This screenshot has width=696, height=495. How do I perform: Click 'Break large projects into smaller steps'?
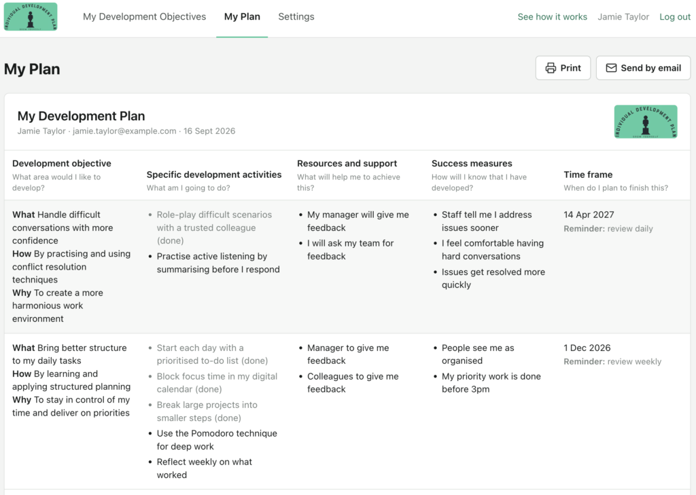click(x=207, y=411)
